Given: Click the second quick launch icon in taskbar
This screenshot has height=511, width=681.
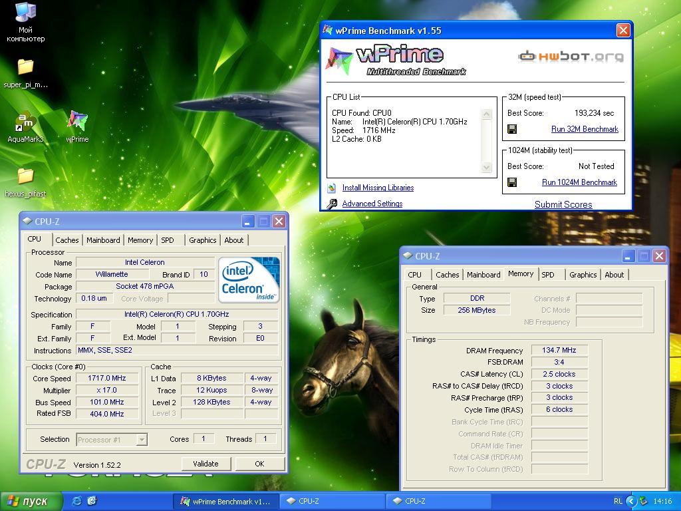Looking at the screenshot, I should 92,501.
